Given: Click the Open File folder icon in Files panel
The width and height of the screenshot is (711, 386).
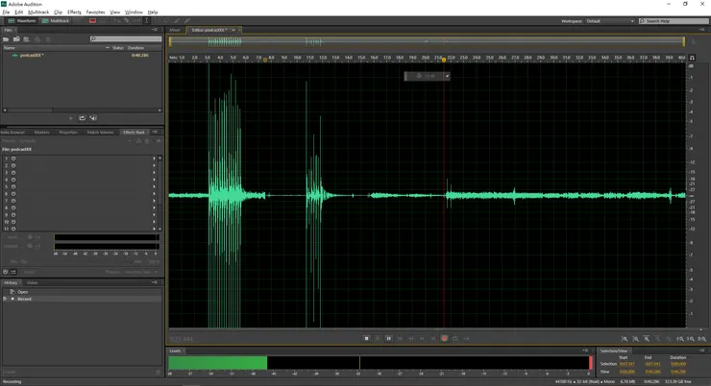Looking at the screenshot, I should (7, 39).
